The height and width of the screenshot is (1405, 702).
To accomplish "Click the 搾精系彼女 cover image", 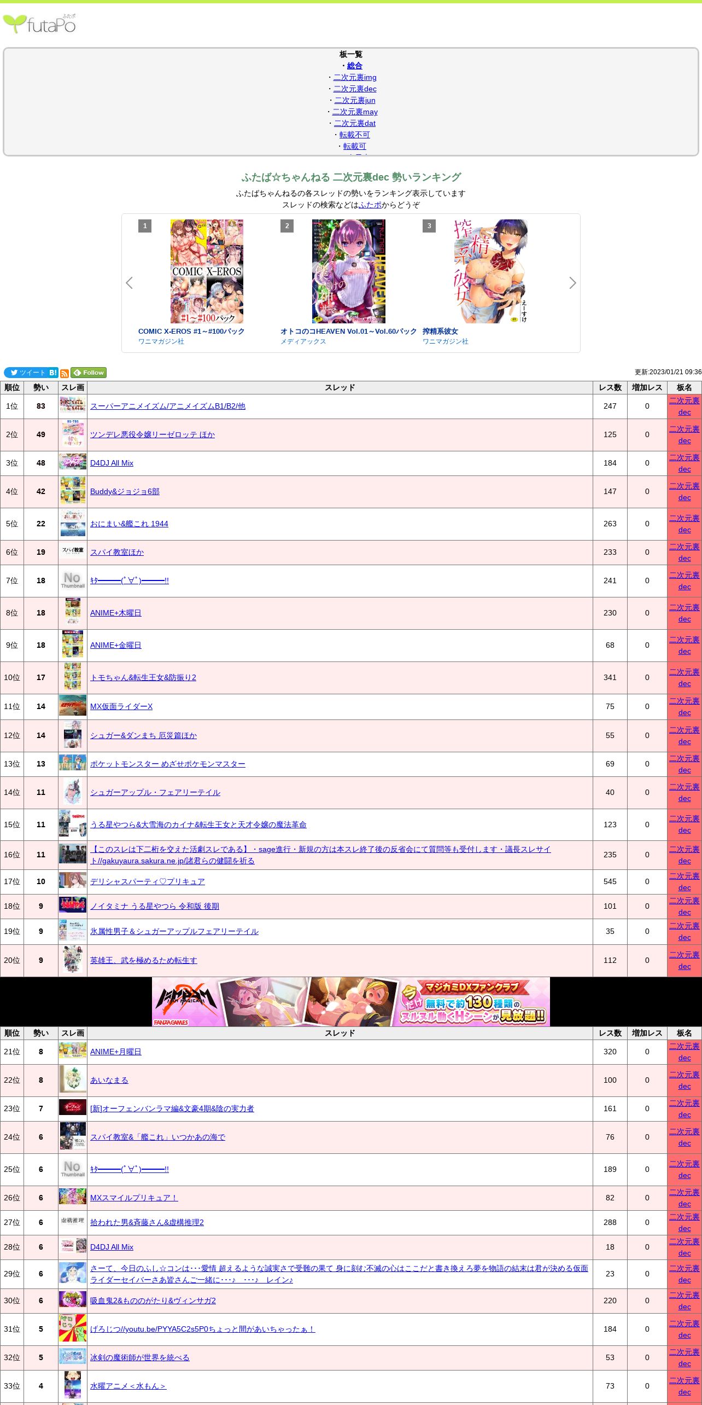I will point(491,271).
